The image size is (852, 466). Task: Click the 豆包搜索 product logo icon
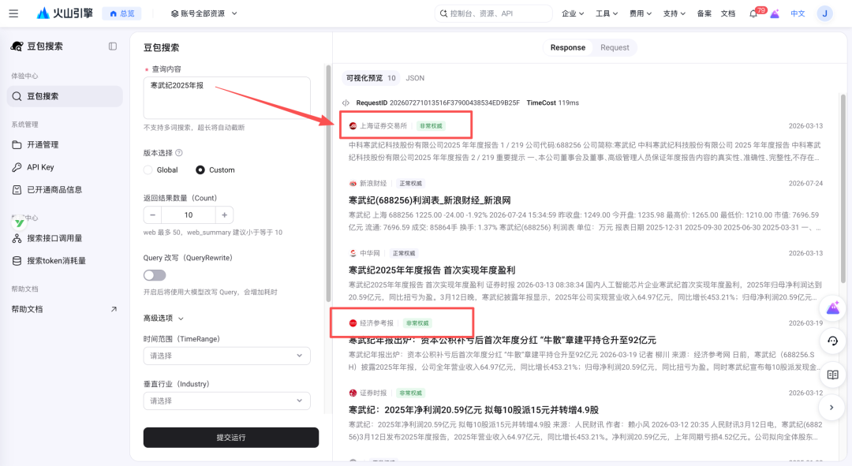(x=17, y=47)
